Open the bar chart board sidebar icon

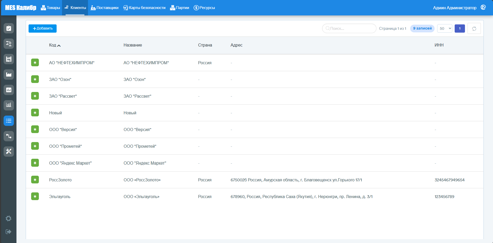(9, 90)
